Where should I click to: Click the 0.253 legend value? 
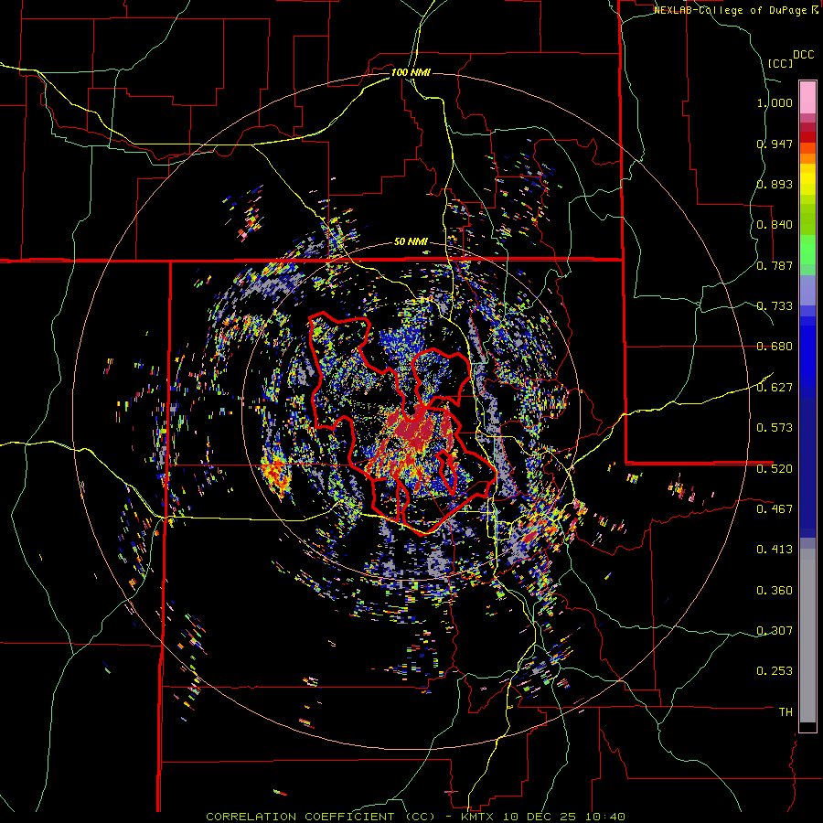(x=775, y=671)
